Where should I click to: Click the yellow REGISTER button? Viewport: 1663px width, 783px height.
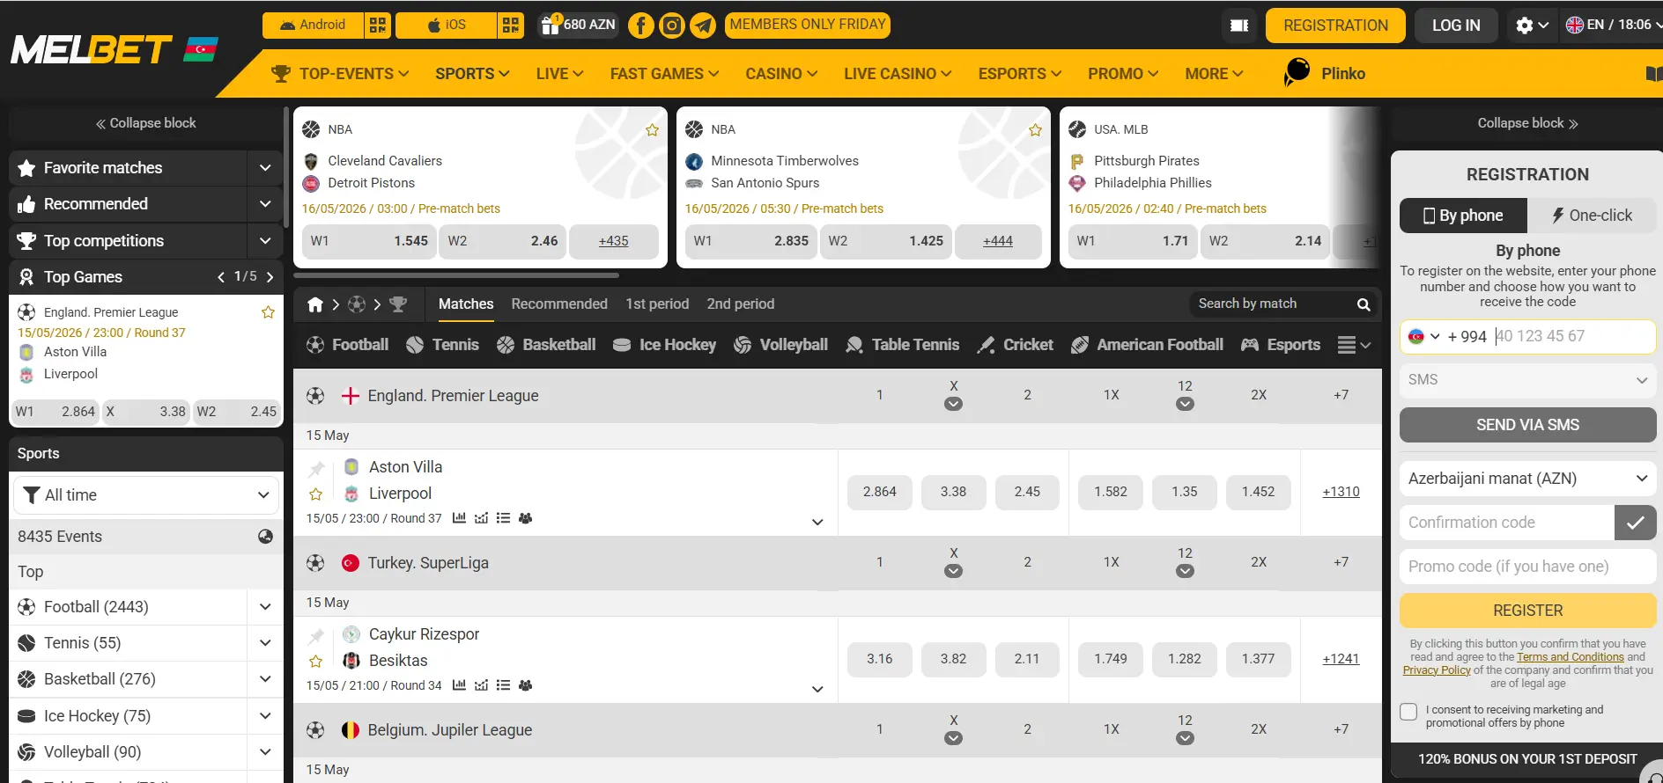click(1527, 611)
